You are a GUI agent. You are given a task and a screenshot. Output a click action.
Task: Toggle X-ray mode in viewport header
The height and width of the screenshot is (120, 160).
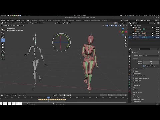116,26
